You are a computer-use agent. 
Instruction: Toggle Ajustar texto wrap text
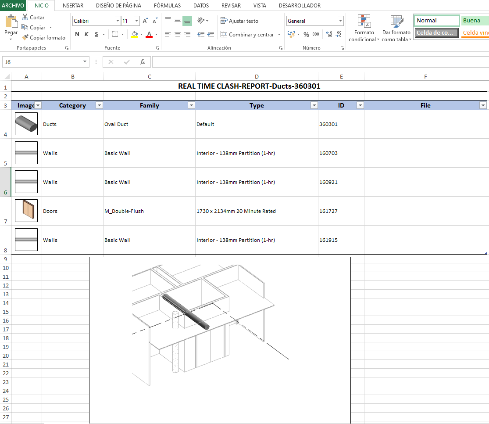[239, 21]
